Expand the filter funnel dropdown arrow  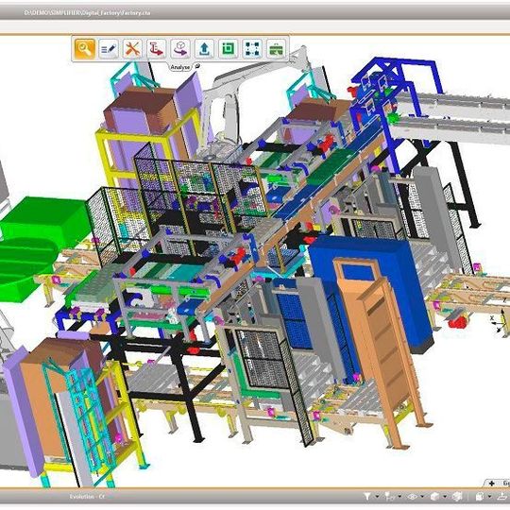click(377, 497)
